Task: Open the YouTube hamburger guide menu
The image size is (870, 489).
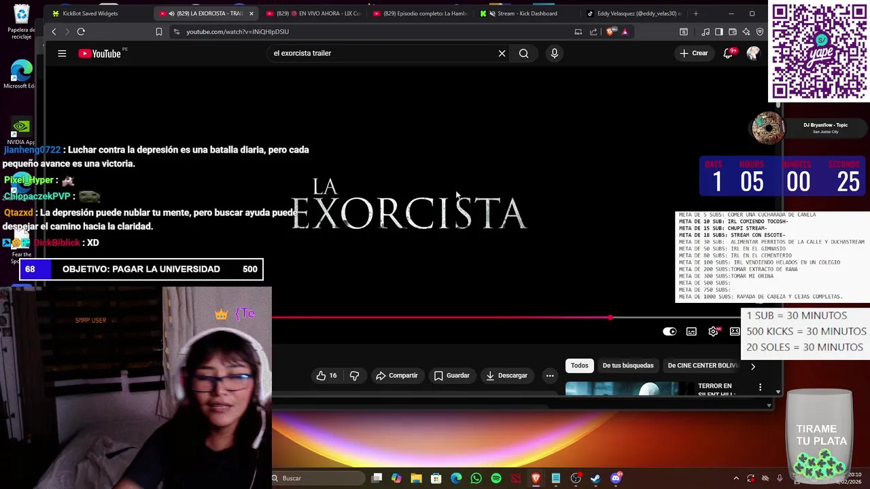Action: pos(62,53)
